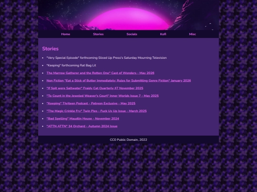Screen dimensions: 257x192
Task: Open 'Bad Spelling' Maudlin House link
Action: (83, 119)
